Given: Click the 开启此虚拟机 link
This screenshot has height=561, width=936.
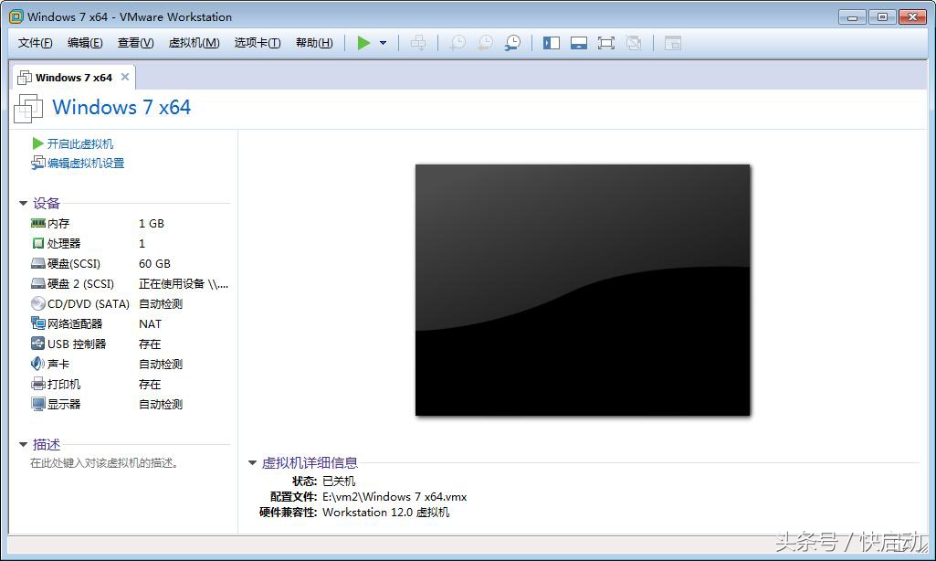Looking at the screenshot, I should click(x=80, y=143).
